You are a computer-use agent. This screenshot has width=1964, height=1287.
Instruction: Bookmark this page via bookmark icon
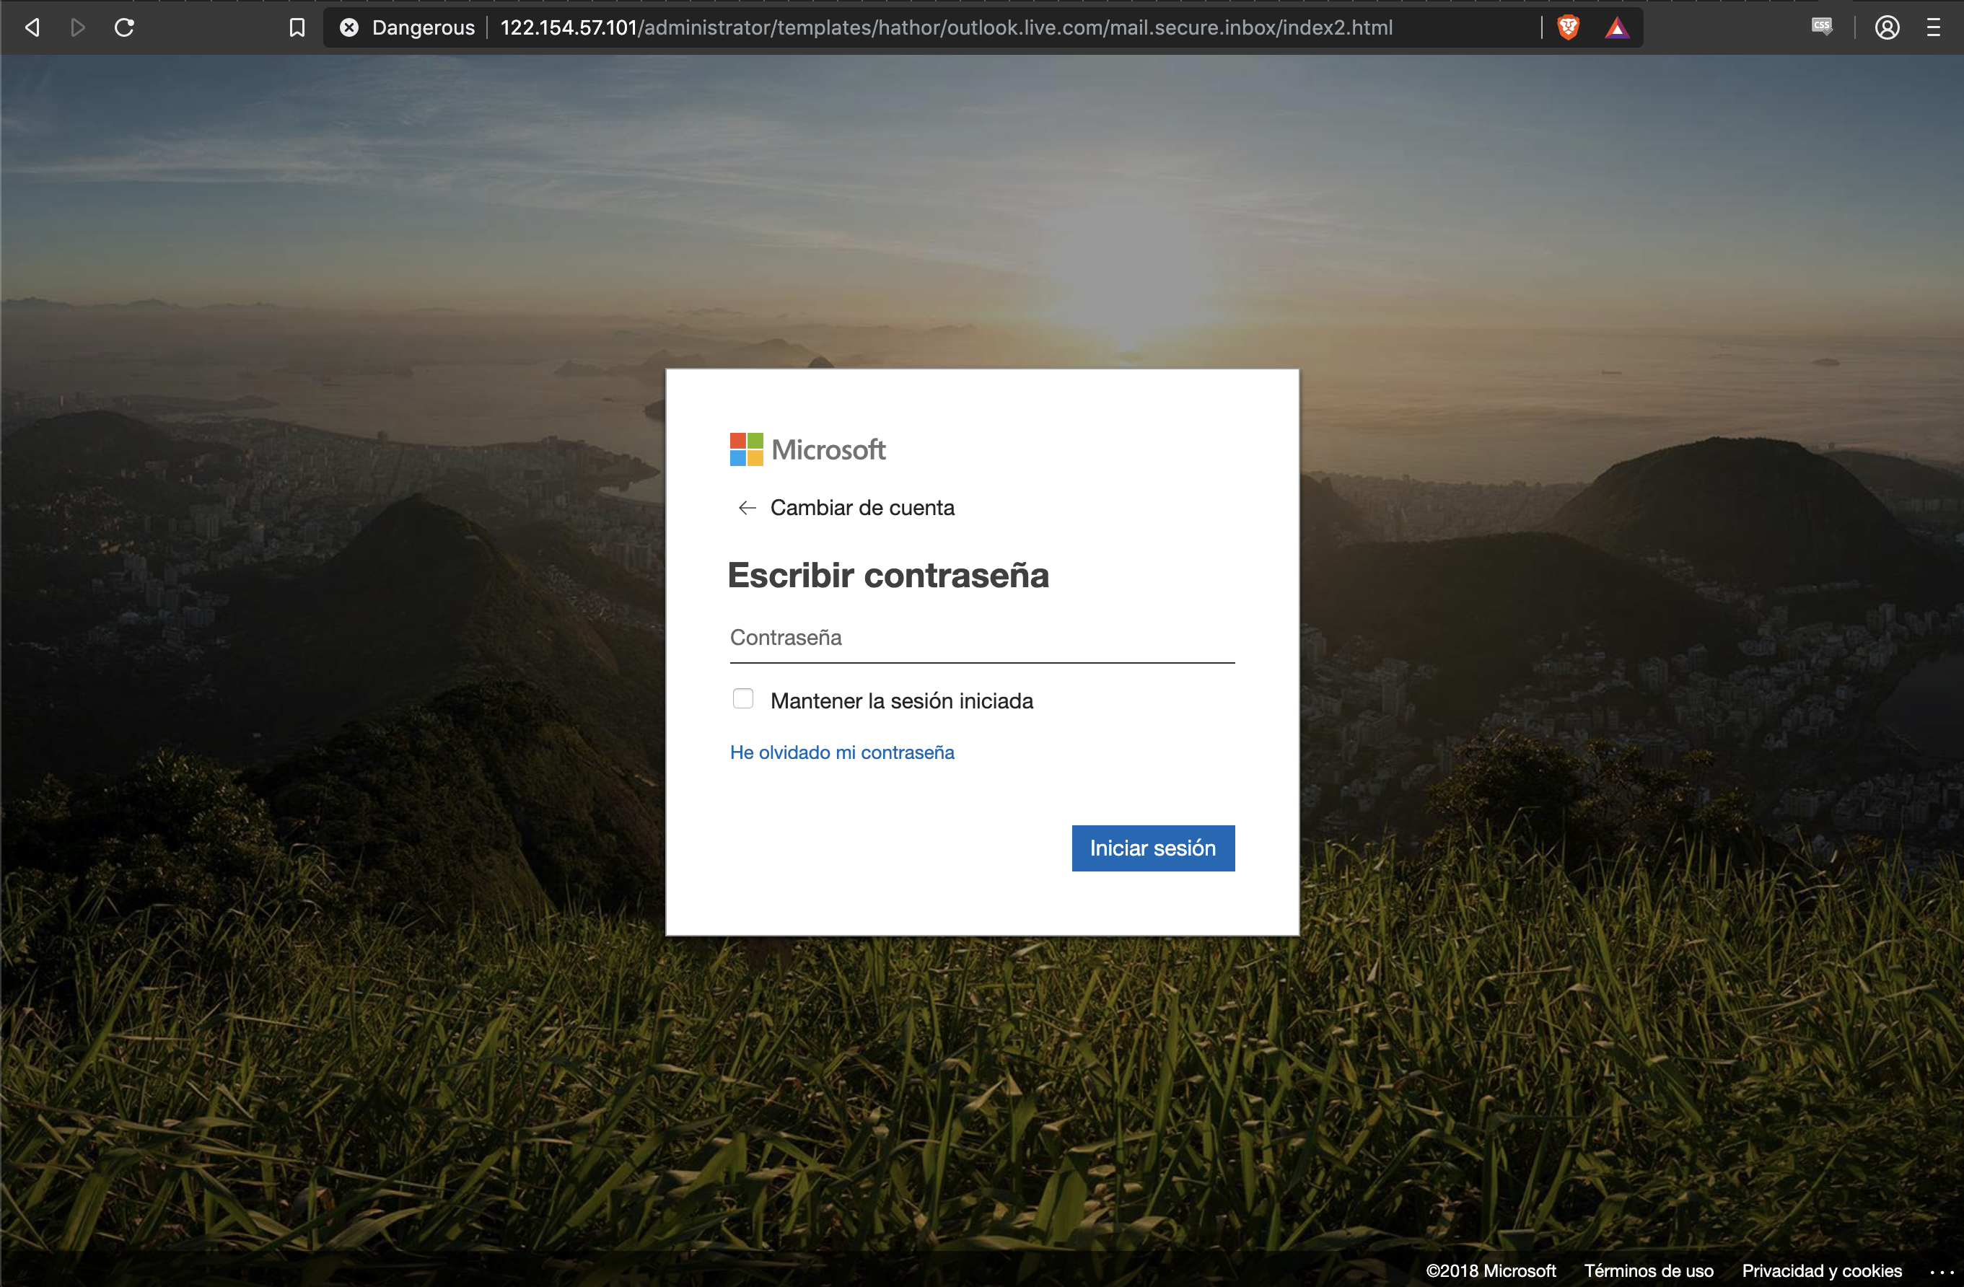point(297,27)
